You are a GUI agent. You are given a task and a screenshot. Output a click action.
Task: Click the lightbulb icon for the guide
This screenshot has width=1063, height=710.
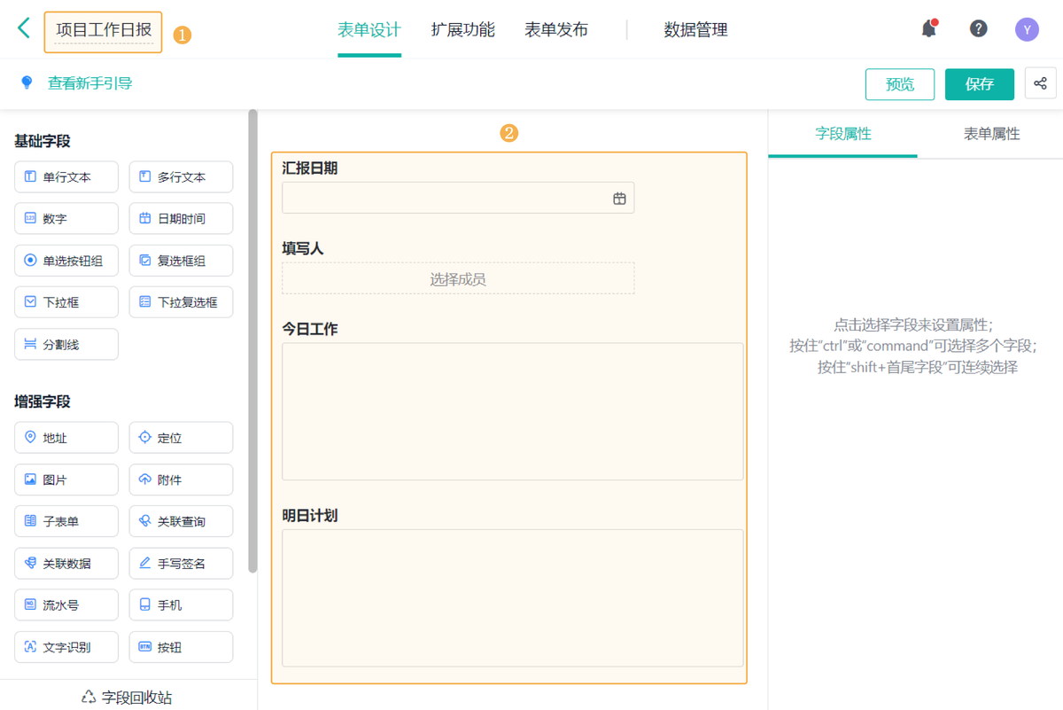click(x=27, y=83)
